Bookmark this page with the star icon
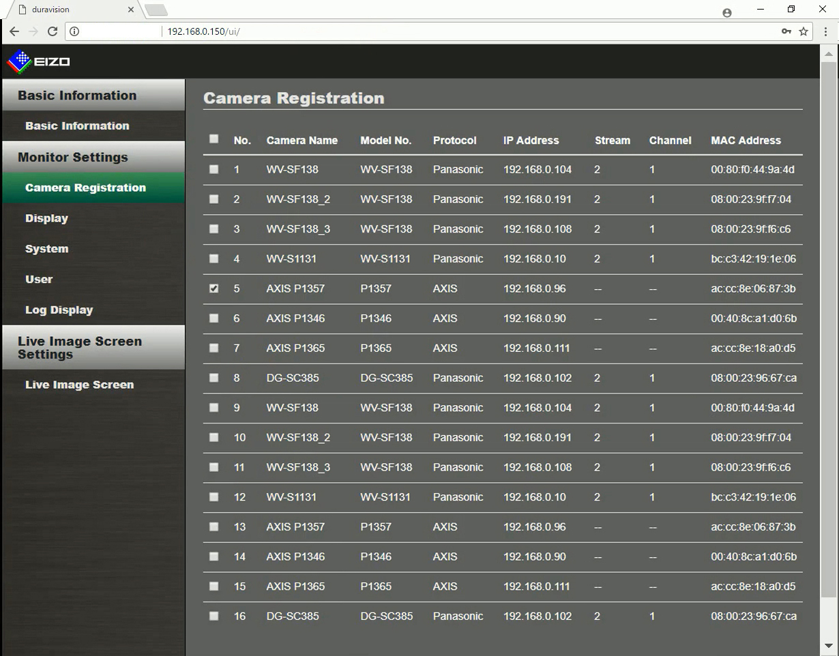The image size is (839, 656). coord(804,31)
